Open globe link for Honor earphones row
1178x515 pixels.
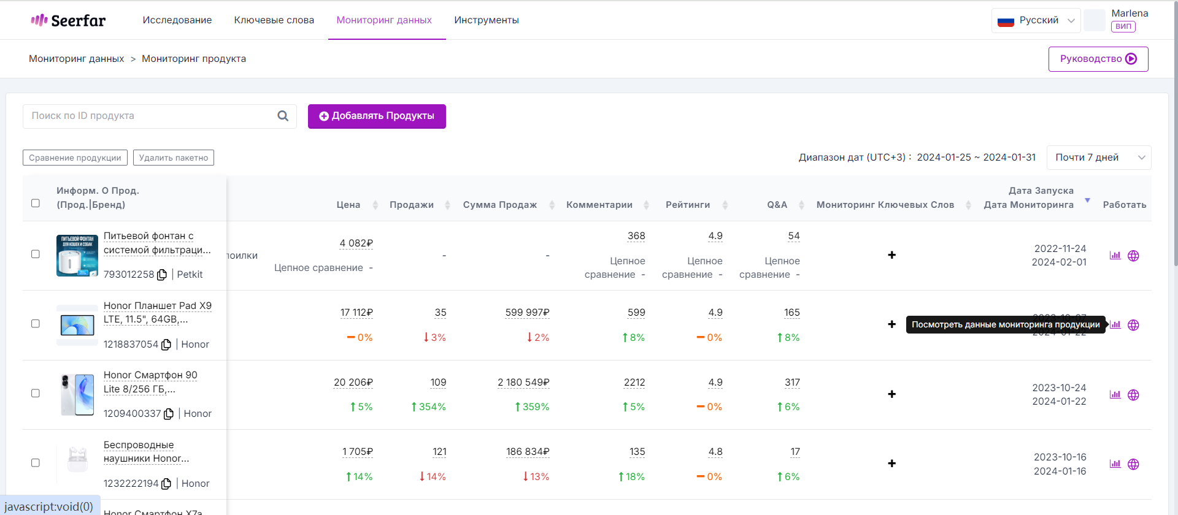point(1133,464)
